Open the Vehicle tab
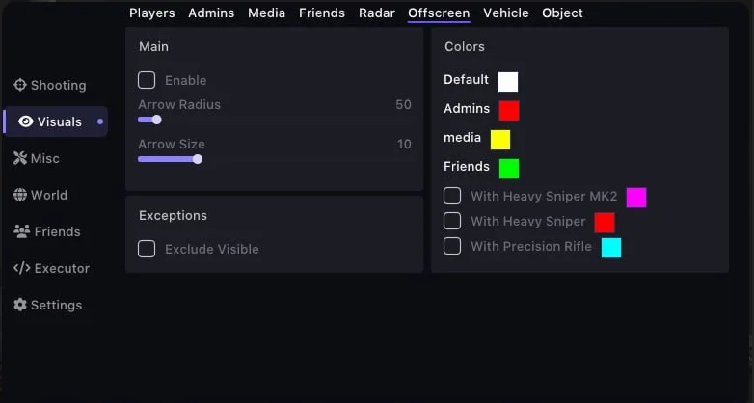This screenshot has height=403, width=754. 506,13
